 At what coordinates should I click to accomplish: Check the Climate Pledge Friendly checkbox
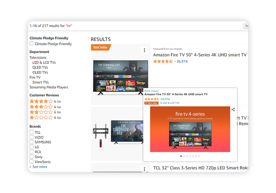coord(31,43)
